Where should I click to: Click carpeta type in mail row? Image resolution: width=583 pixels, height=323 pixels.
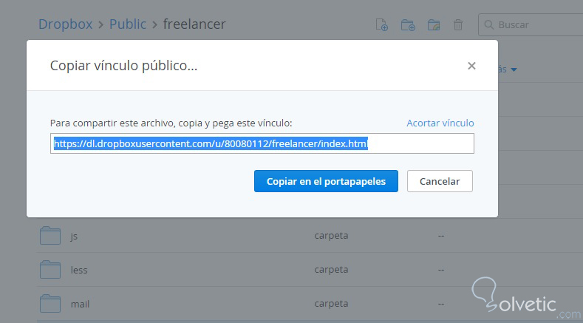pyautogui.click(x=331, y=304)
